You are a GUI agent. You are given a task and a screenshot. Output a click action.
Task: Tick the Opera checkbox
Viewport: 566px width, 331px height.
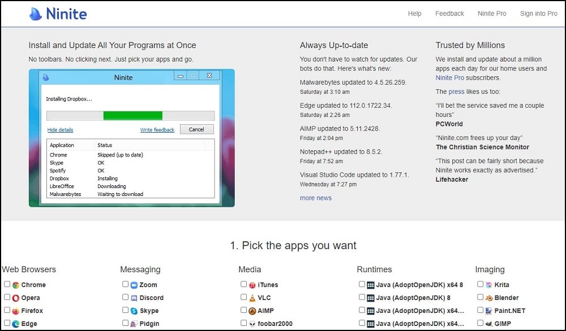click(x=7, y=297)
